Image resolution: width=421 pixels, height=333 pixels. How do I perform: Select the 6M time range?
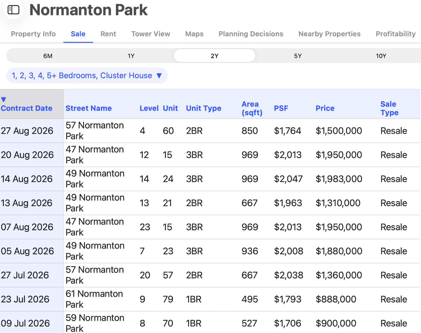coord(48,56)
